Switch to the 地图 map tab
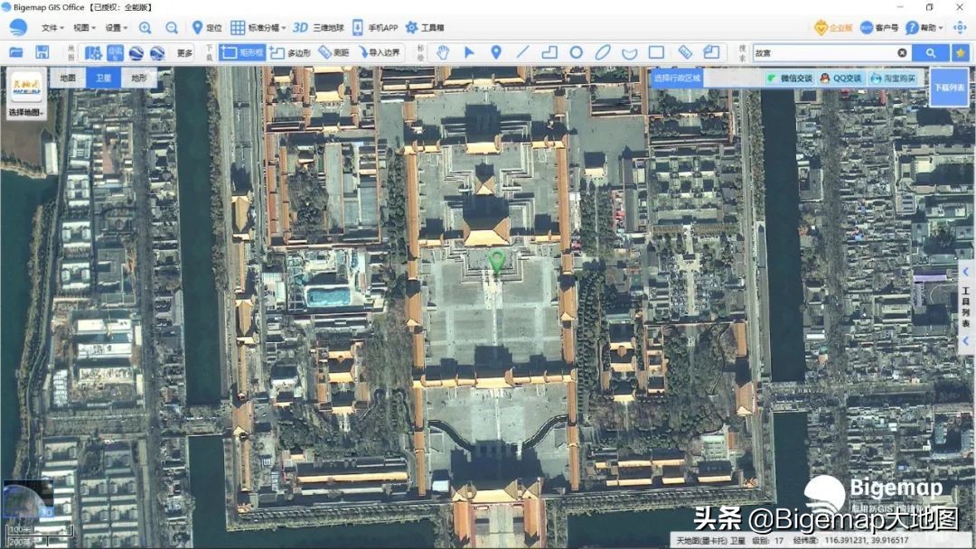 pyautogui.click(x=68, y=78)
